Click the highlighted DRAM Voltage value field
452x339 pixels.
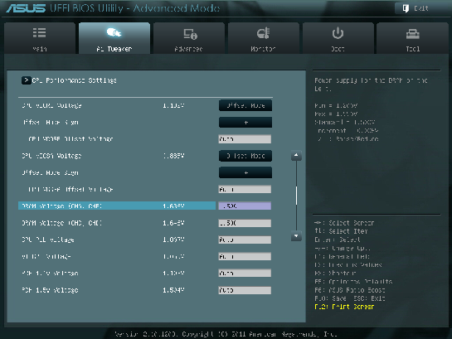tap(245, 206)
